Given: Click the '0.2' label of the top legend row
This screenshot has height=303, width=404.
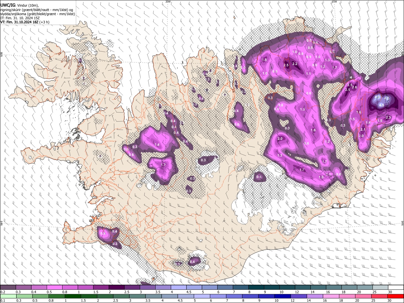Looking at the screenshot, I should tap(3, 292).
